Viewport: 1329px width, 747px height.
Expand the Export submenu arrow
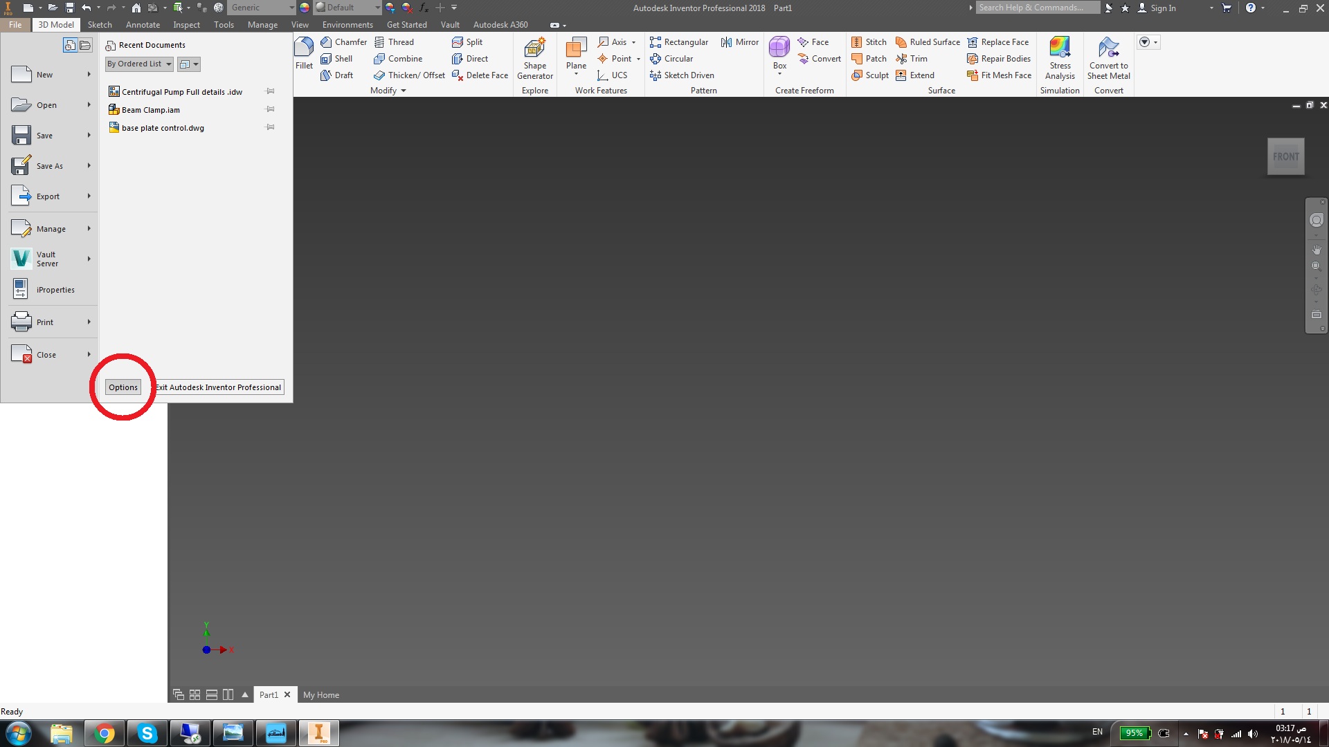[89, 196]
